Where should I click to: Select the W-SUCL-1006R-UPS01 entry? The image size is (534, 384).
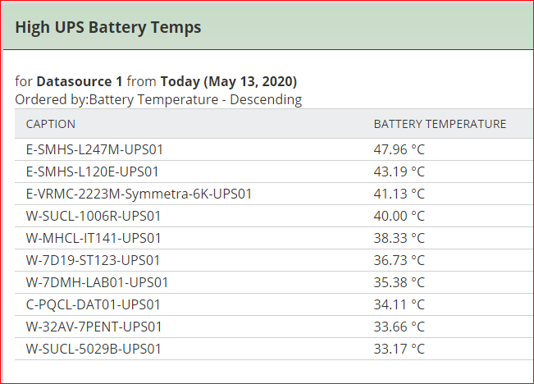[x=94, y=216]
